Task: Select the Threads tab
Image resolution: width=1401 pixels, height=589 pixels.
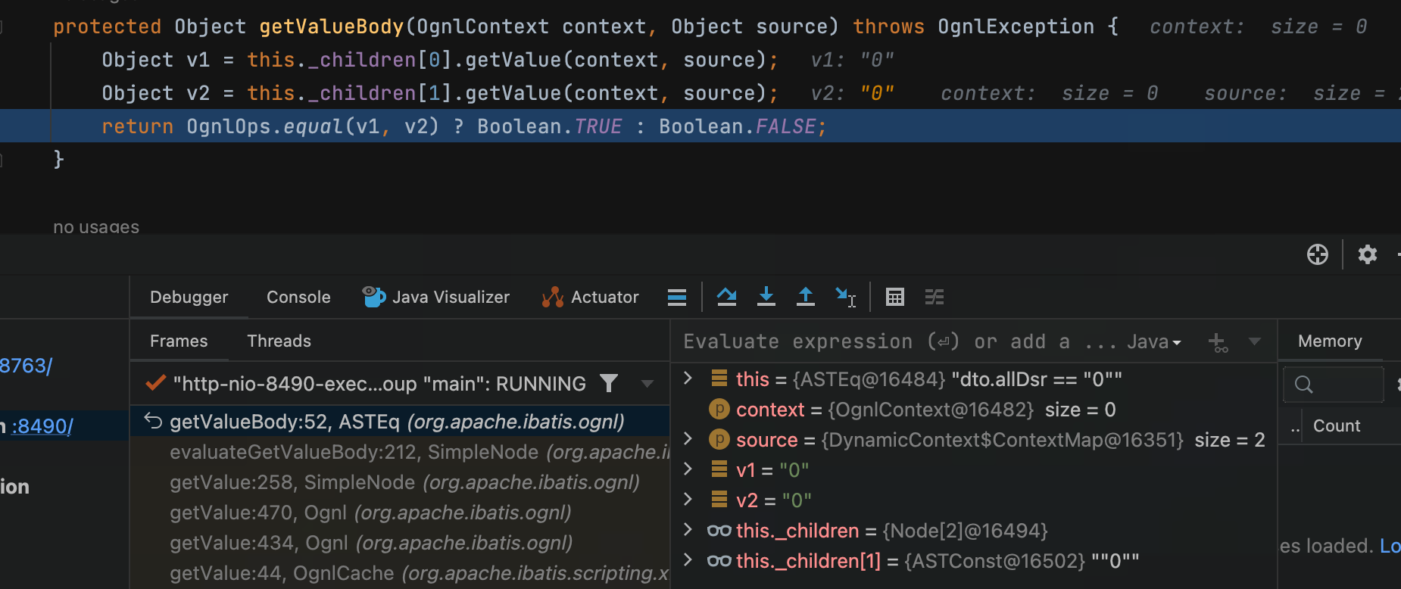Action: coord(279,341)
